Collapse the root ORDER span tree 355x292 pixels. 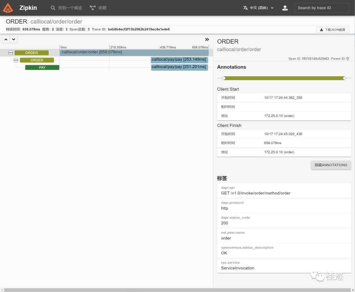pyautogui.click(x=11, y=53)
